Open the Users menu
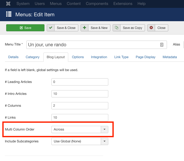Screen dimensions: 184x161 [40, 4]
